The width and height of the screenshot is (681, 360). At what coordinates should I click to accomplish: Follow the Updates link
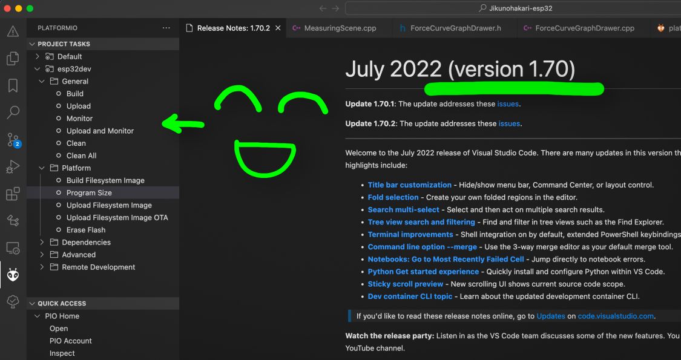point(551,316)
